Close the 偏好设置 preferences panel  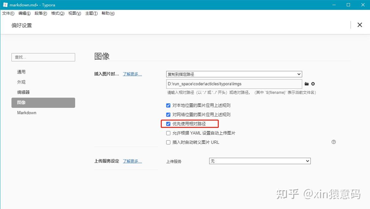(x=359, y=25)
